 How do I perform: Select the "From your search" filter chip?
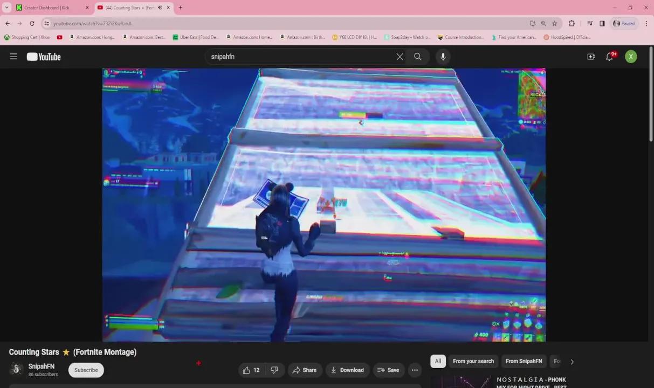tap(473, 361)
